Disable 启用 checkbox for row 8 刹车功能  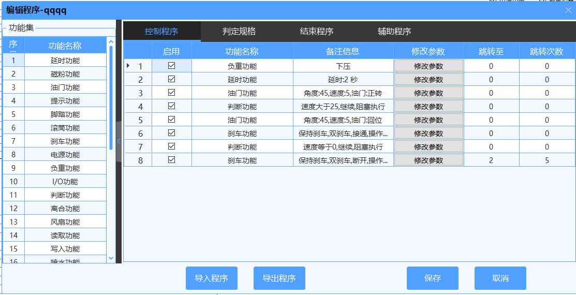[x=171, y=160]
